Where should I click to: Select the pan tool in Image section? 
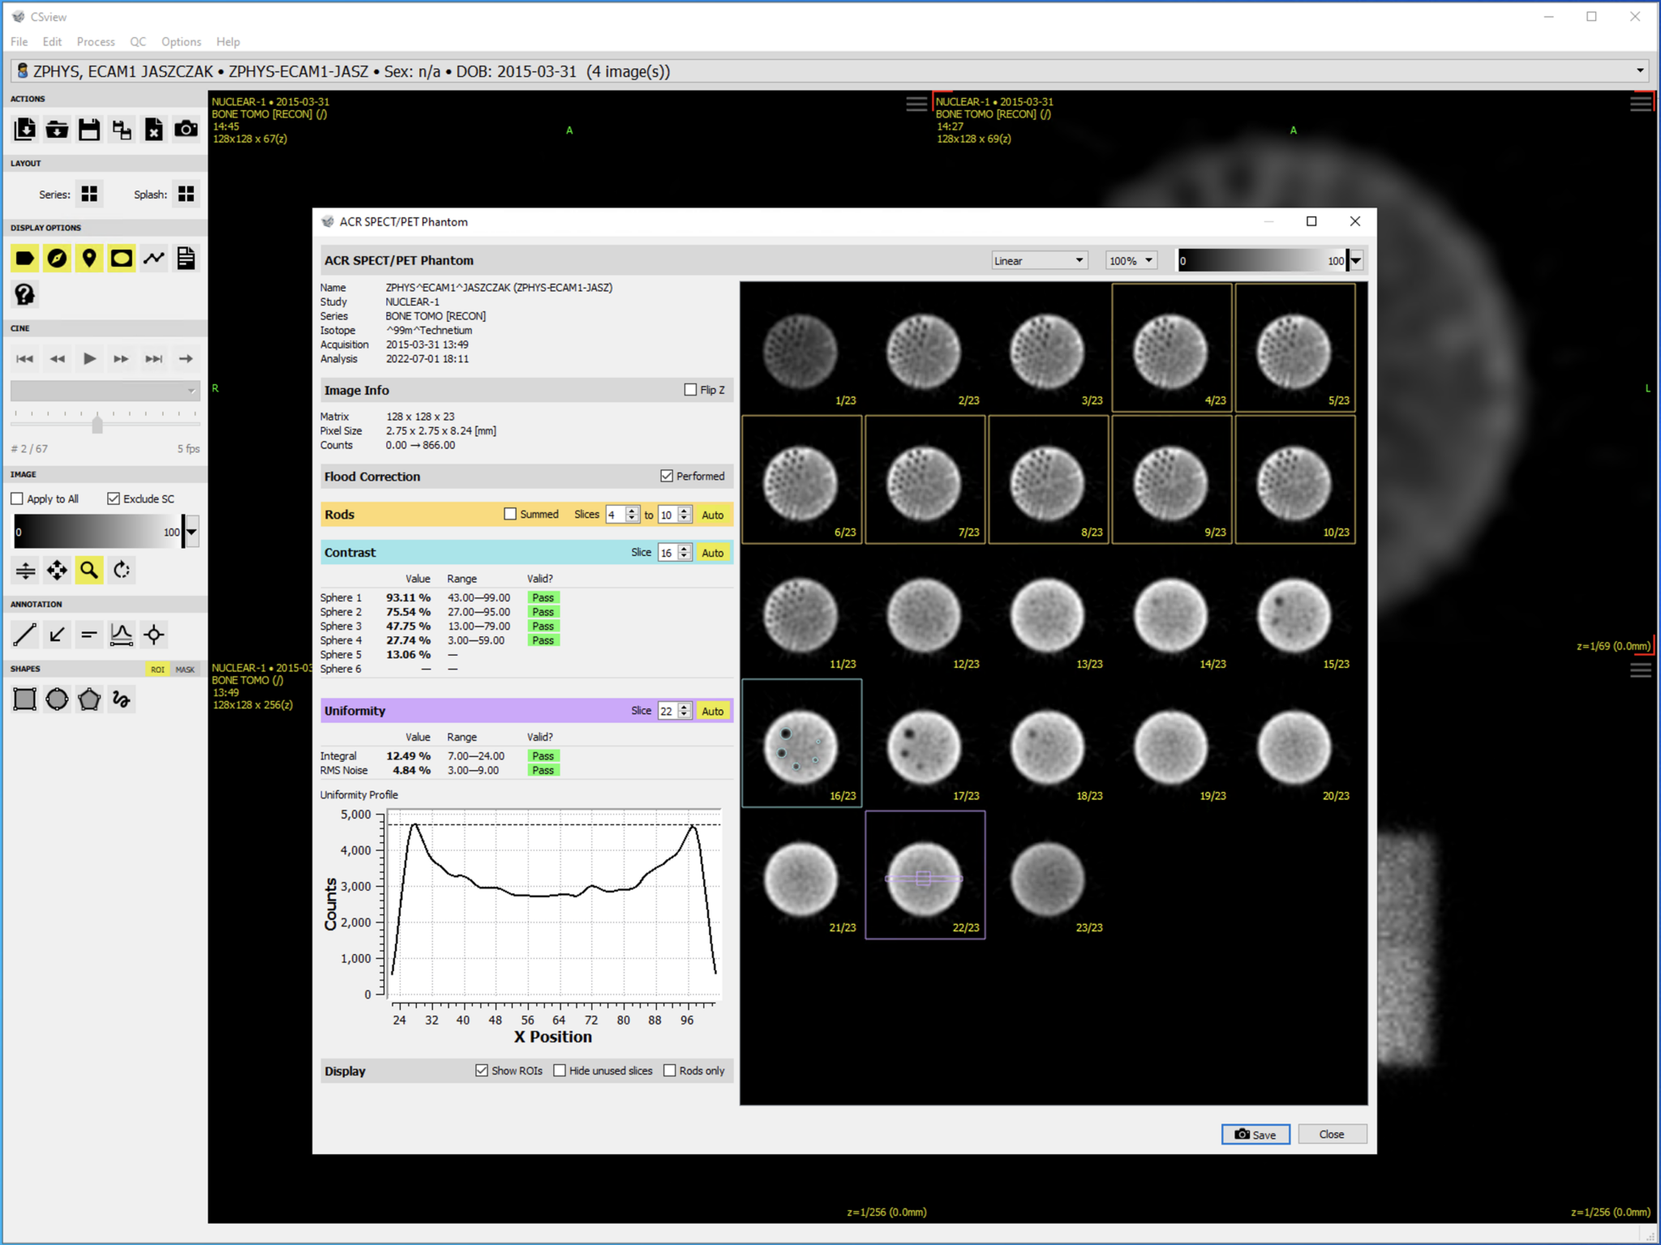tap(56, 570)
